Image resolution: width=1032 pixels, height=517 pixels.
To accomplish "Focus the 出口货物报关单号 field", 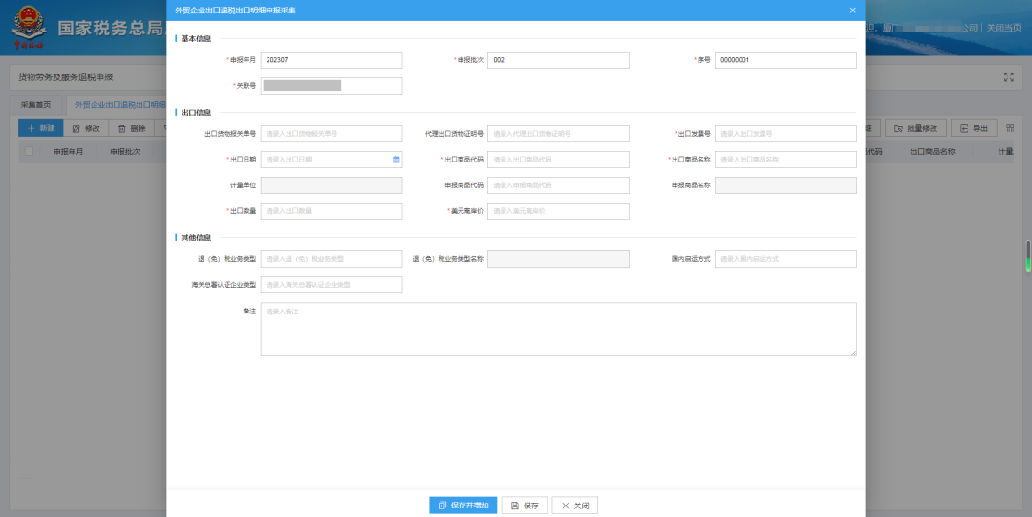I will (331, 134).
